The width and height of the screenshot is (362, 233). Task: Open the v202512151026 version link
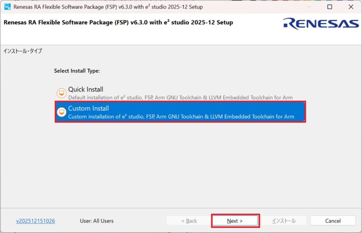point(36,221)
